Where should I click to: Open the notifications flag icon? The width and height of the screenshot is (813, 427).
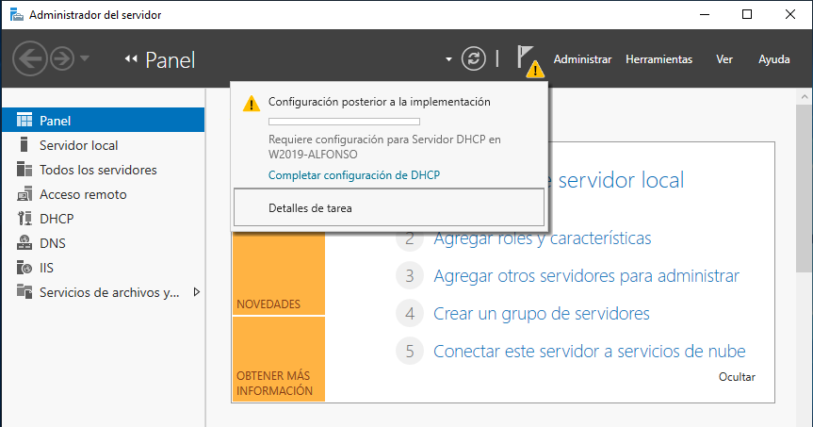pos(529,60)
